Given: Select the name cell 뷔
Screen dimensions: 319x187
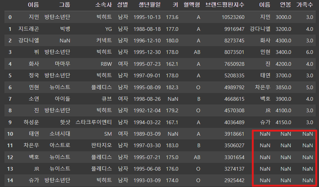Looking at the screenshot, I should (36, 52).
